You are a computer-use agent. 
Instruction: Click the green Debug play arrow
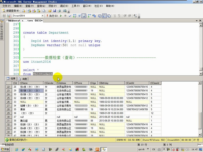tap(61, 16)
